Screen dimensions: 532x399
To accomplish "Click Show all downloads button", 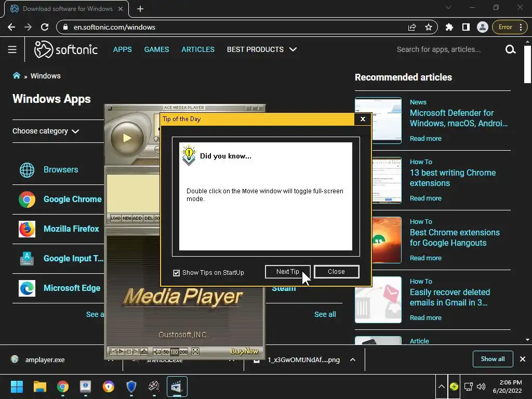I will point(493,359).
